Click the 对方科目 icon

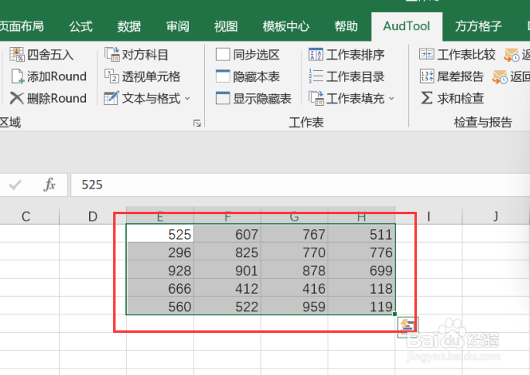click(x=112, y=54)
